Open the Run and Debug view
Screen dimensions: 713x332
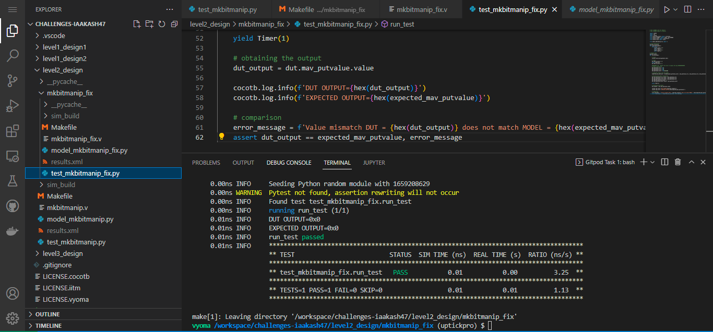coord(13,106)
